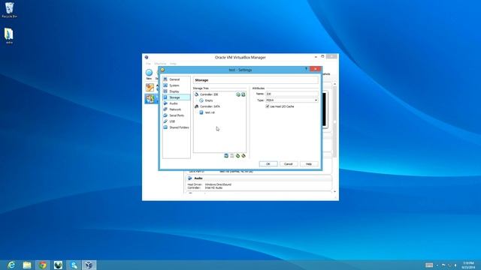Image resolution: width=481 pixels, height=270 pixels.
Task: Open Serial Ports settings category
Action: click(x=176, y=115)
